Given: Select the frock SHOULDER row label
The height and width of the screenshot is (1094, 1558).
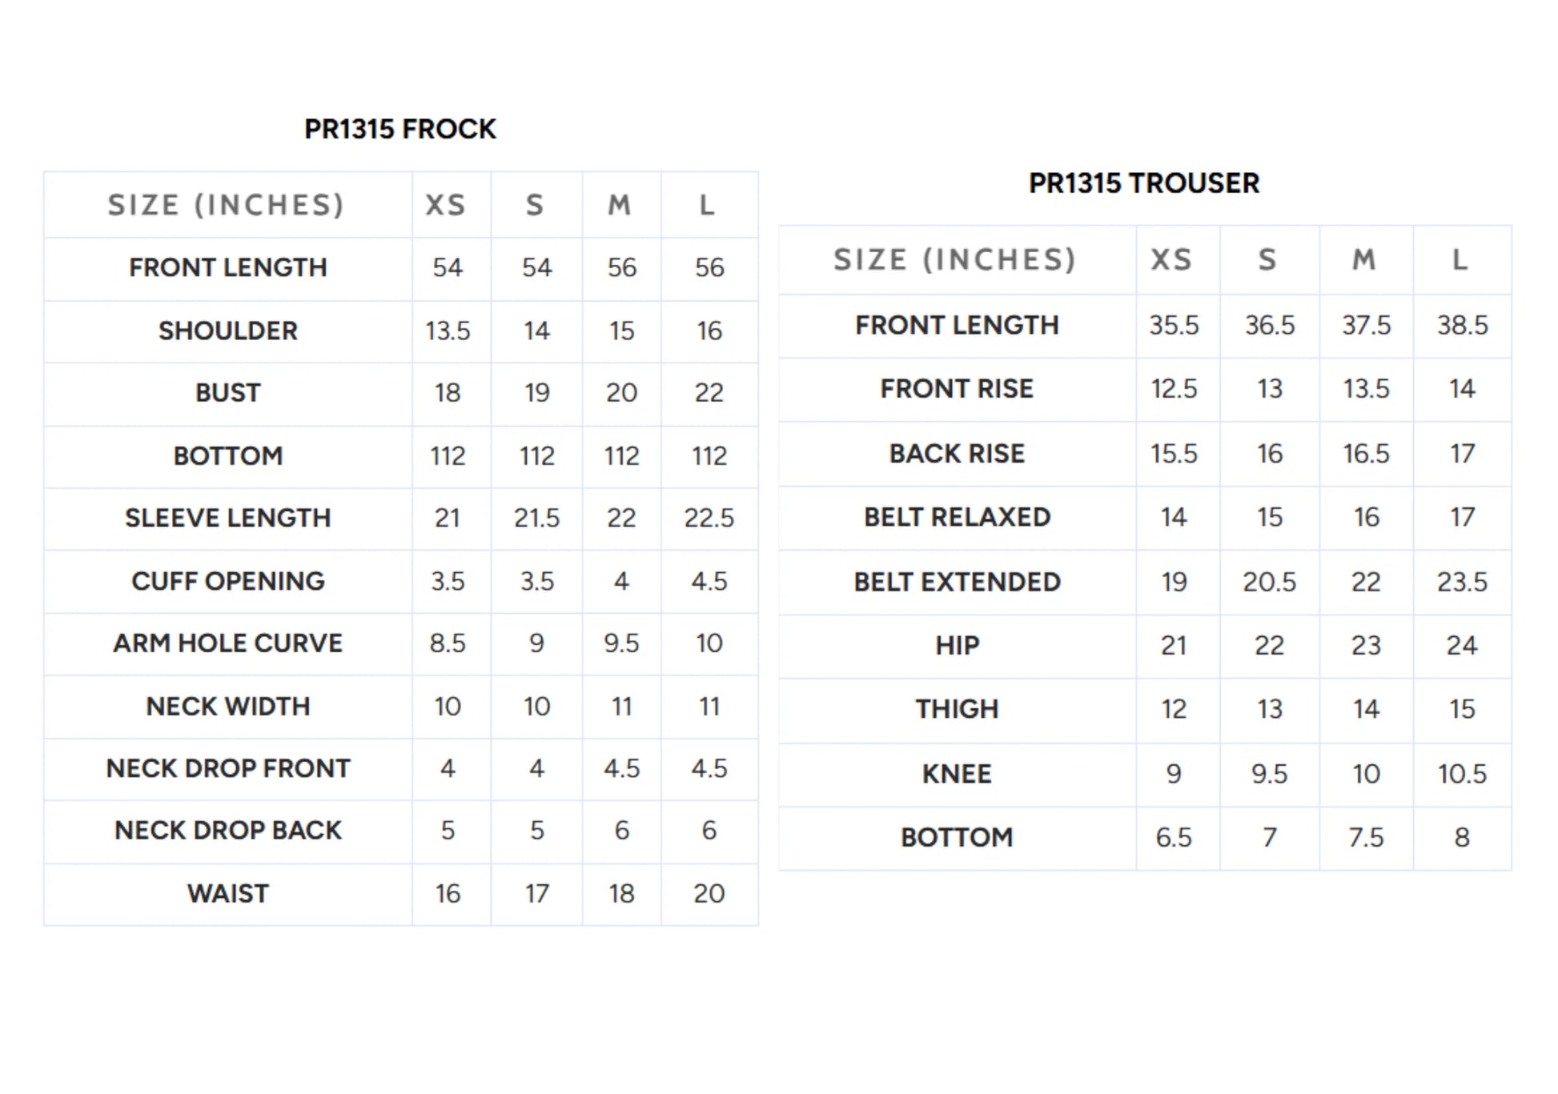Looking at the screenshot, I should (228, 331).
